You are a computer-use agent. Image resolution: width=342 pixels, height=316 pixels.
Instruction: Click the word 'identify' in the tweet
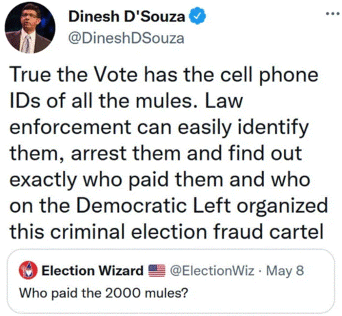click(x=273, y=128)
